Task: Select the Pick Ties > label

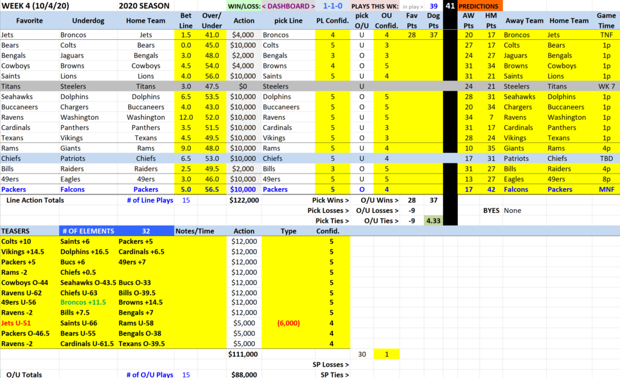Action: (332, 221)
